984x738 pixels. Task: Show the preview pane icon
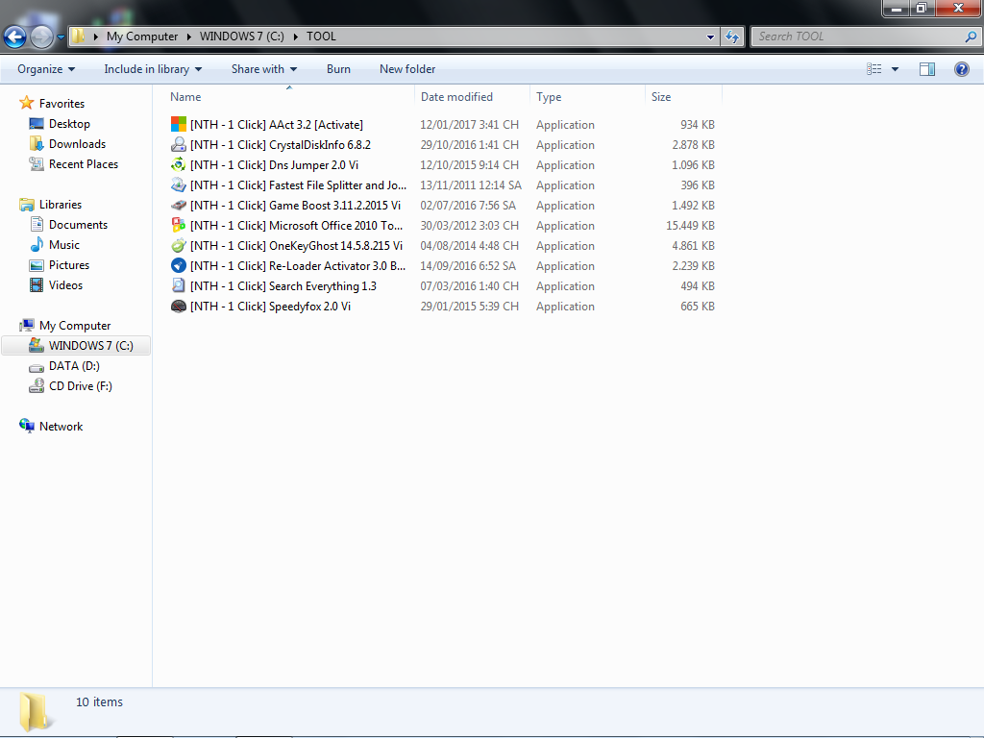pos(927,69)
